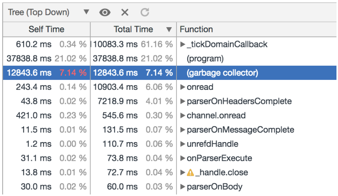The height and width of the screenshot is (196, 338).
Task: Select the _handle.close function name
Action: click(x=222, y=172)
